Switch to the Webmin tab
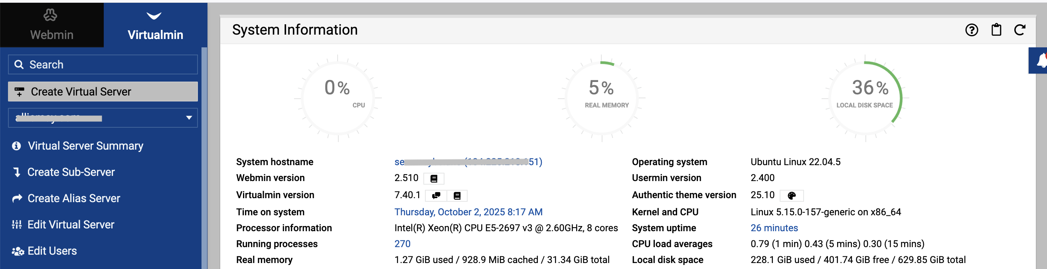Screen dimensions: 1047x269 pyautogui.click(x=51, y=25)
